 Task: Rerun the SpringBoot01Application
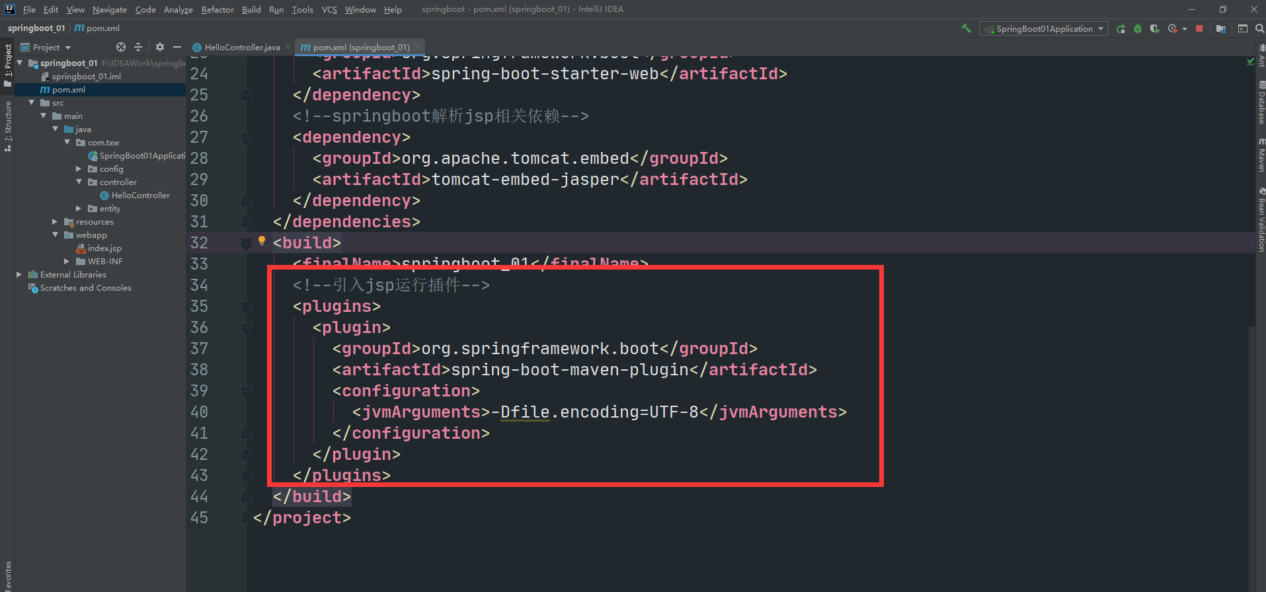pyautogui.click(x=1121, y=28)
